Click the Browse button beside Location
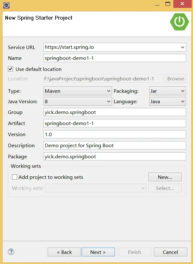The height and width of the screenshot is (264, 193). 176,79
